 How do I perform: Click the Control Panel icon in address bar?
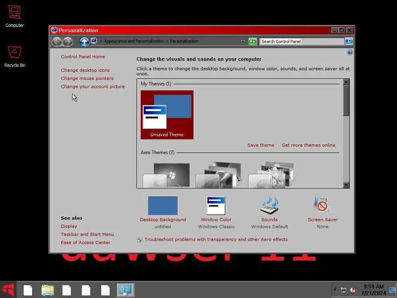[94, 41]
